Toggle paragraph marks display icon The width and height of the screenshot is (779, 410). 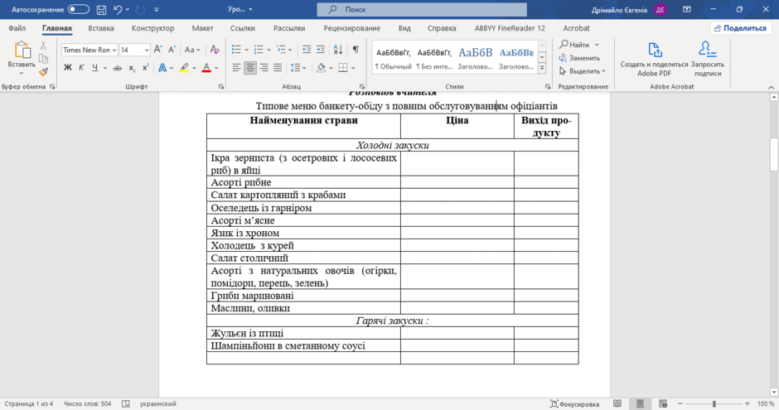[x=356, y=49]
